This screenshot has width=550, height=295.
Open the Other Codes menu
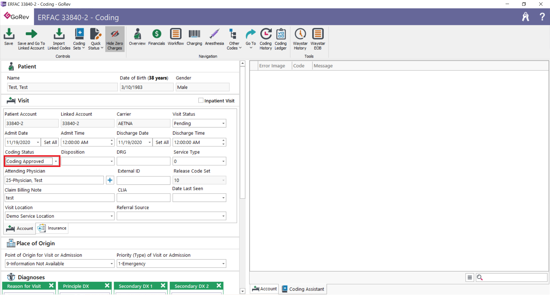tap(234, 39)
